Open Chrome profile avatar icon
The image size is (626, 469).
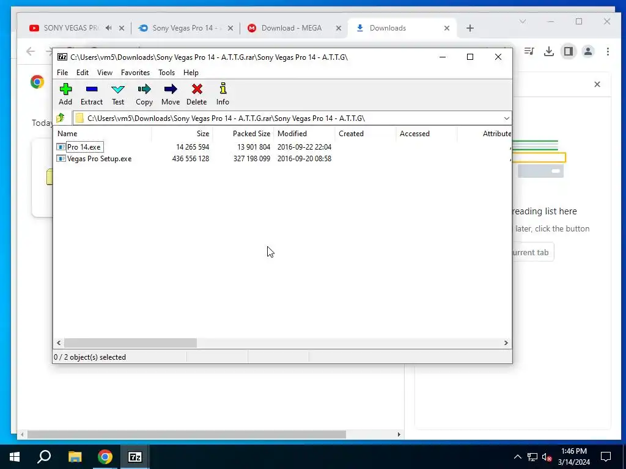click(588, 51)
